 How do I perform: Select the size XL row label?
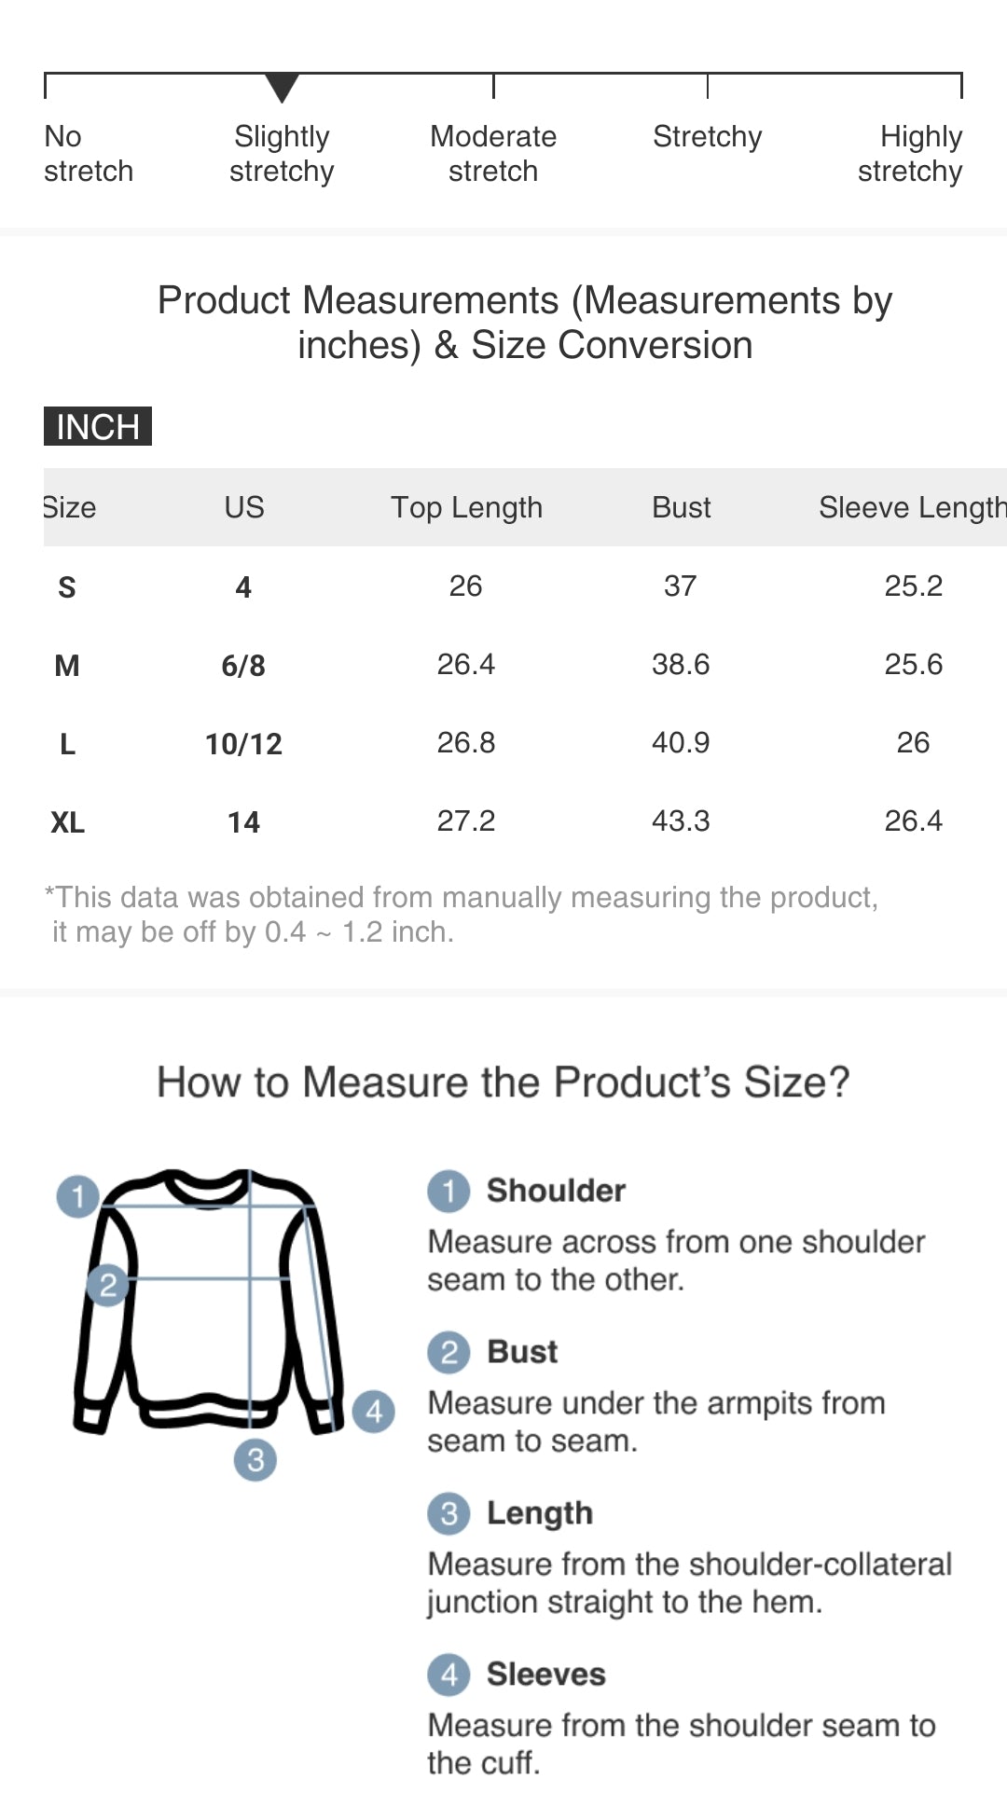click(67, 822)
